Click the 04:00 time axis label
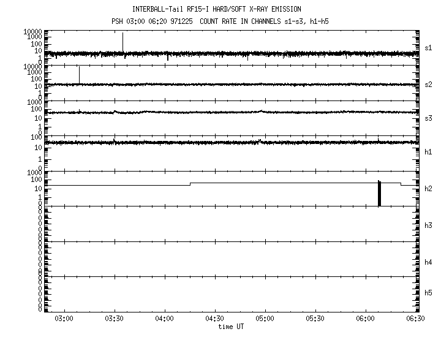441x337 pixels. pyautogui.click(x=165, y=319)
